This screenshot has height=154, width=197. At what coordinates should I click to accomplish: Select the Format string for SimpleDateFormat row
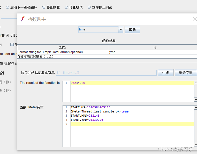(63, 52)
